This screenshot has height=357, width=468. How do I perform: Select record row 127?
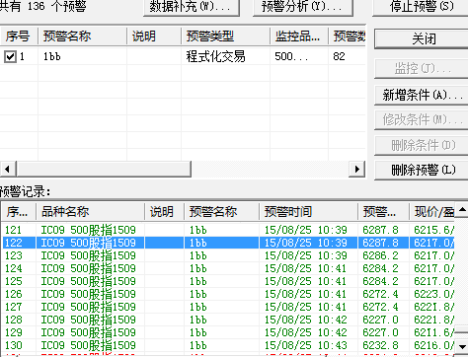pos(228,307)
